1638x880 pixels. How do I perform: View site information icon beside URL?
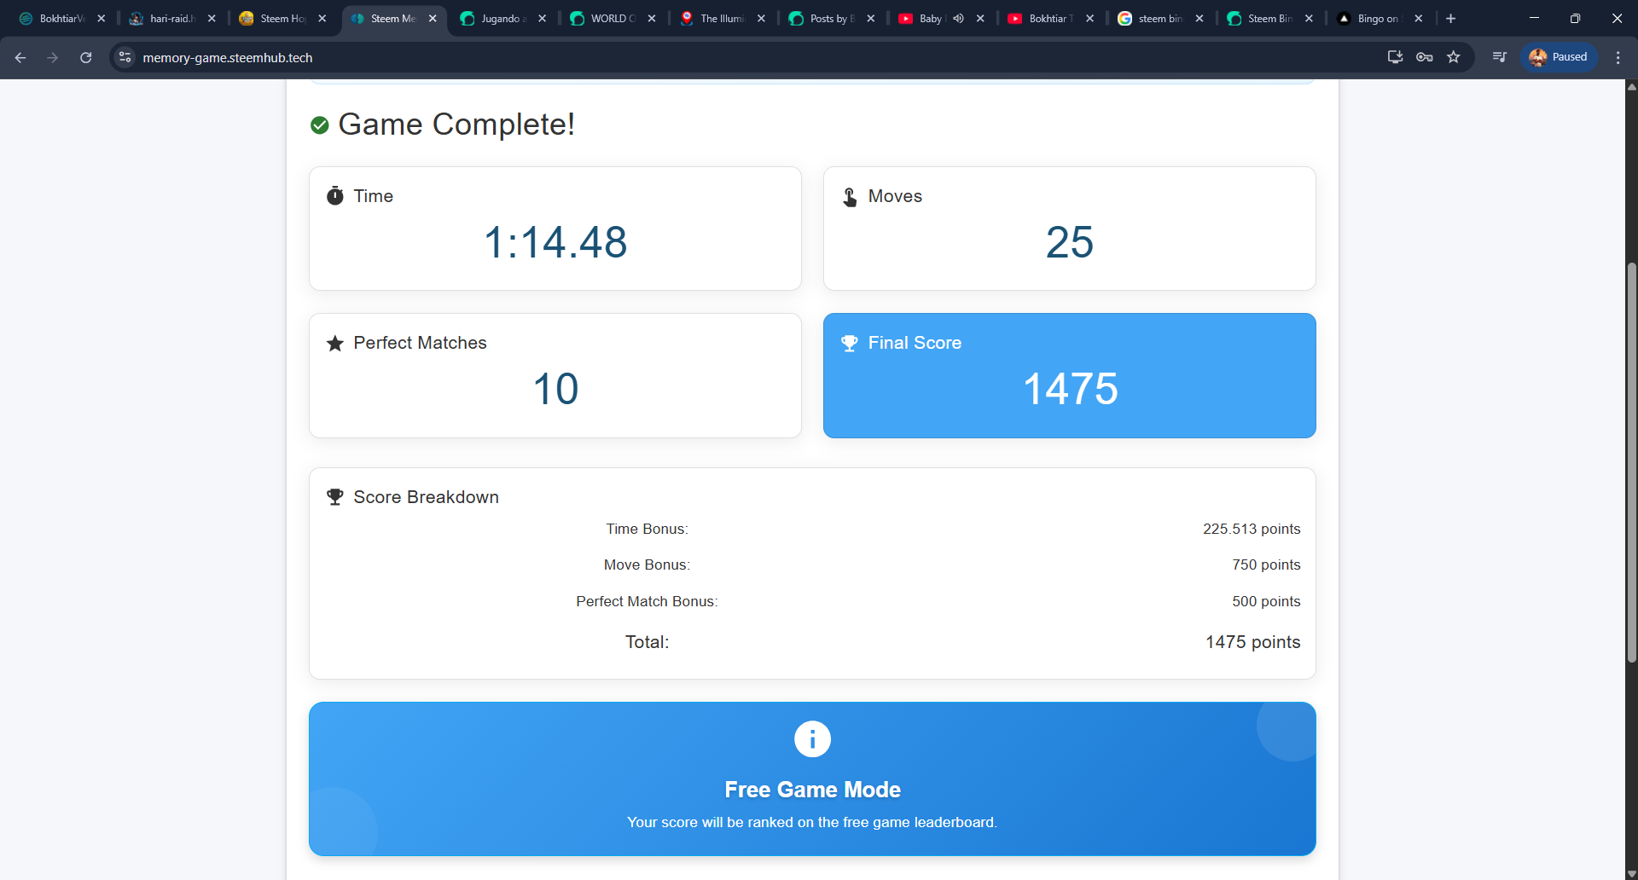[125, 57]
